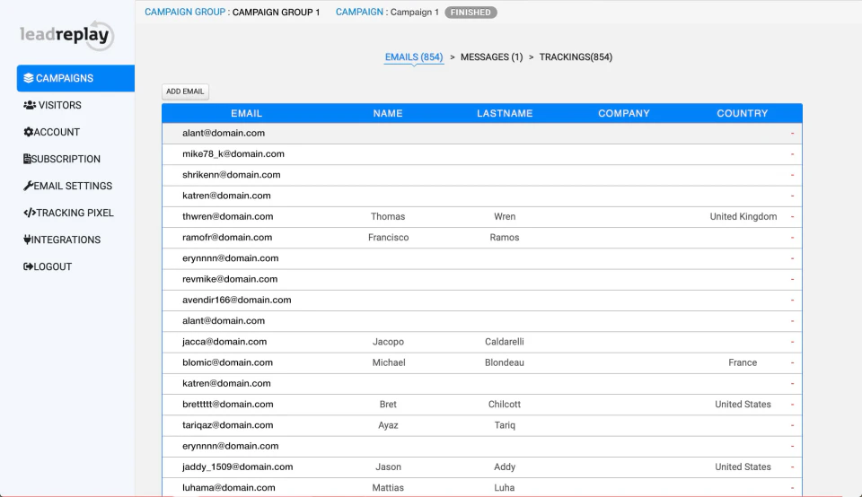Click the Tracking Pixel code icon
Image resolution: width=862 pixels, height=497 pixels.
(x=30, y=213)
